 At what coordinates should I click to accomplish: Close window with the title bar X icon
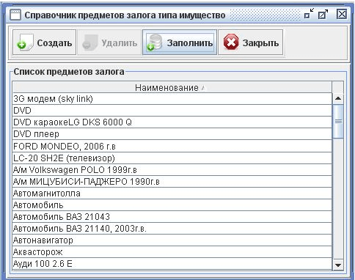tap(342, 14)
